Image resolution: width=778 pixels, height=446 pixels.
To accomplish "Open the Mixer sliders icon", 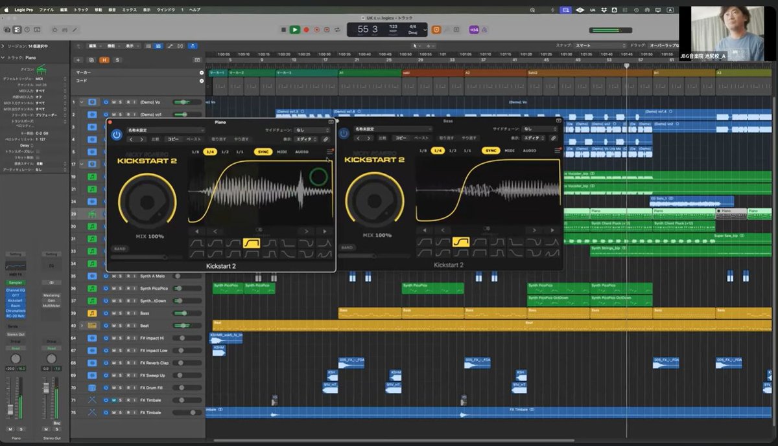I will 65,30.
